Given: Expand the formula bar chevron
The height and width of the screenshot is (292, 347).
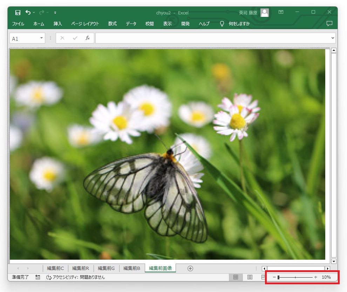Looking at the screenshot, I should pyautogui.click(x=333, y=38).
